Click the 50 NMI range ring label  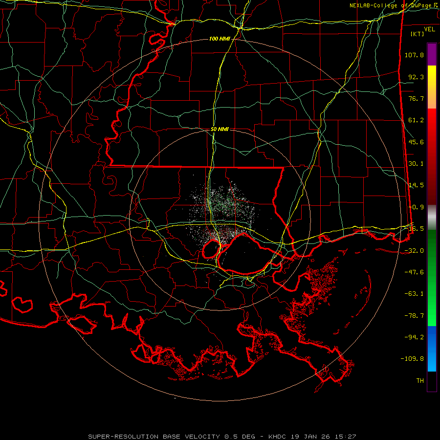pos(220,130)
